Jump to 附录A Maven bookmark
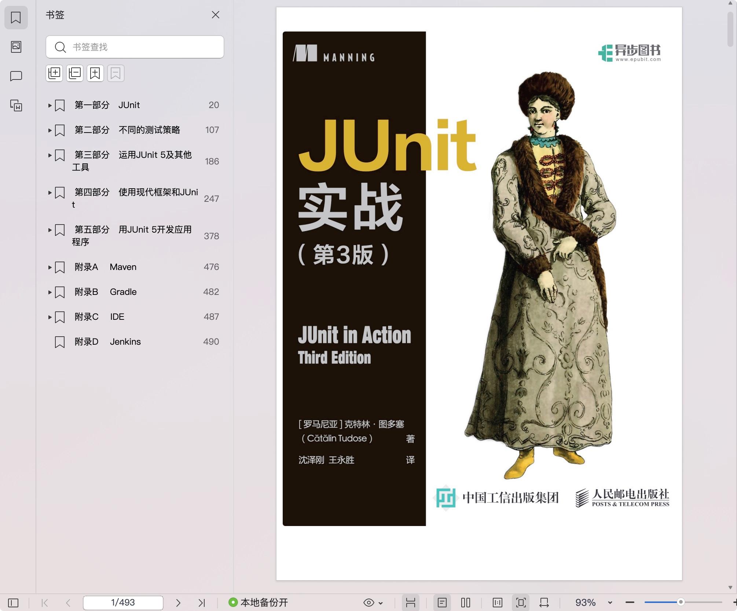737x611 pixels. 106,267
